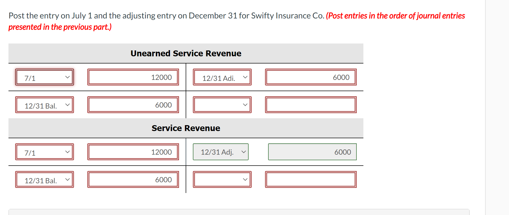Open the 12/31 Bal. dropdown under Service Revenue
This screenshot has height=215, width=509.
(x=44, y=179)
